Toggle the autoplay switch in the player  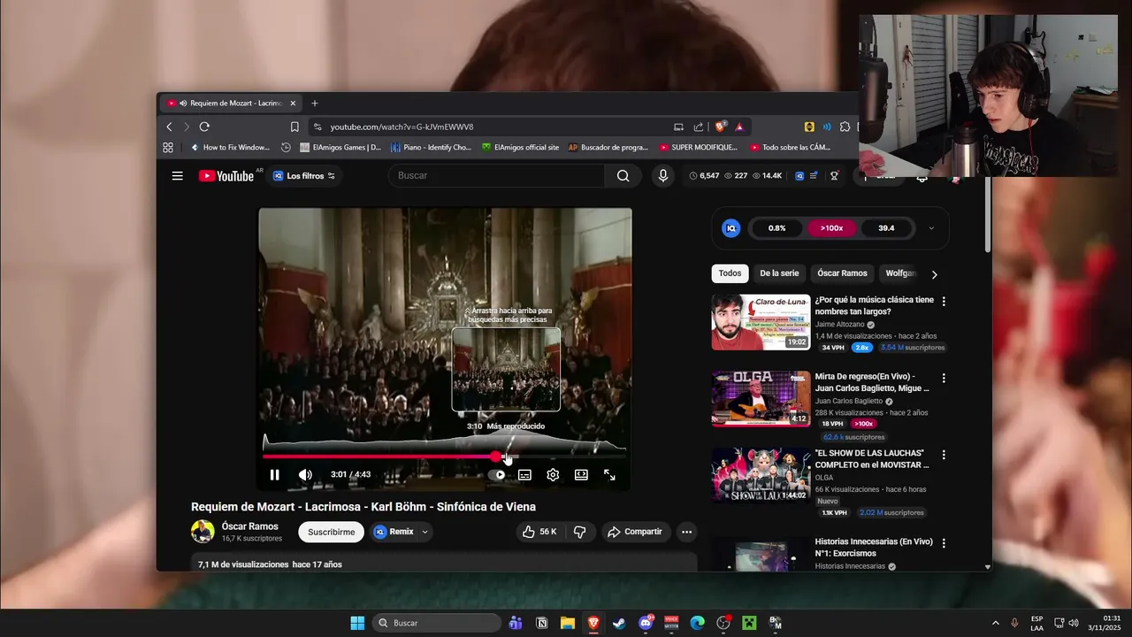498,475
